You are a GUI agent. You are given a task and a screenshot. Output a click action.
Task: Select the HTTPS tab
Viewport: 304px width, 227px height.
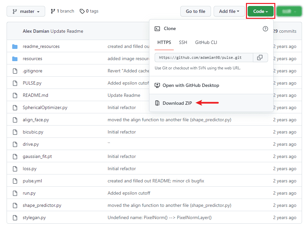(x=164, y=42)
